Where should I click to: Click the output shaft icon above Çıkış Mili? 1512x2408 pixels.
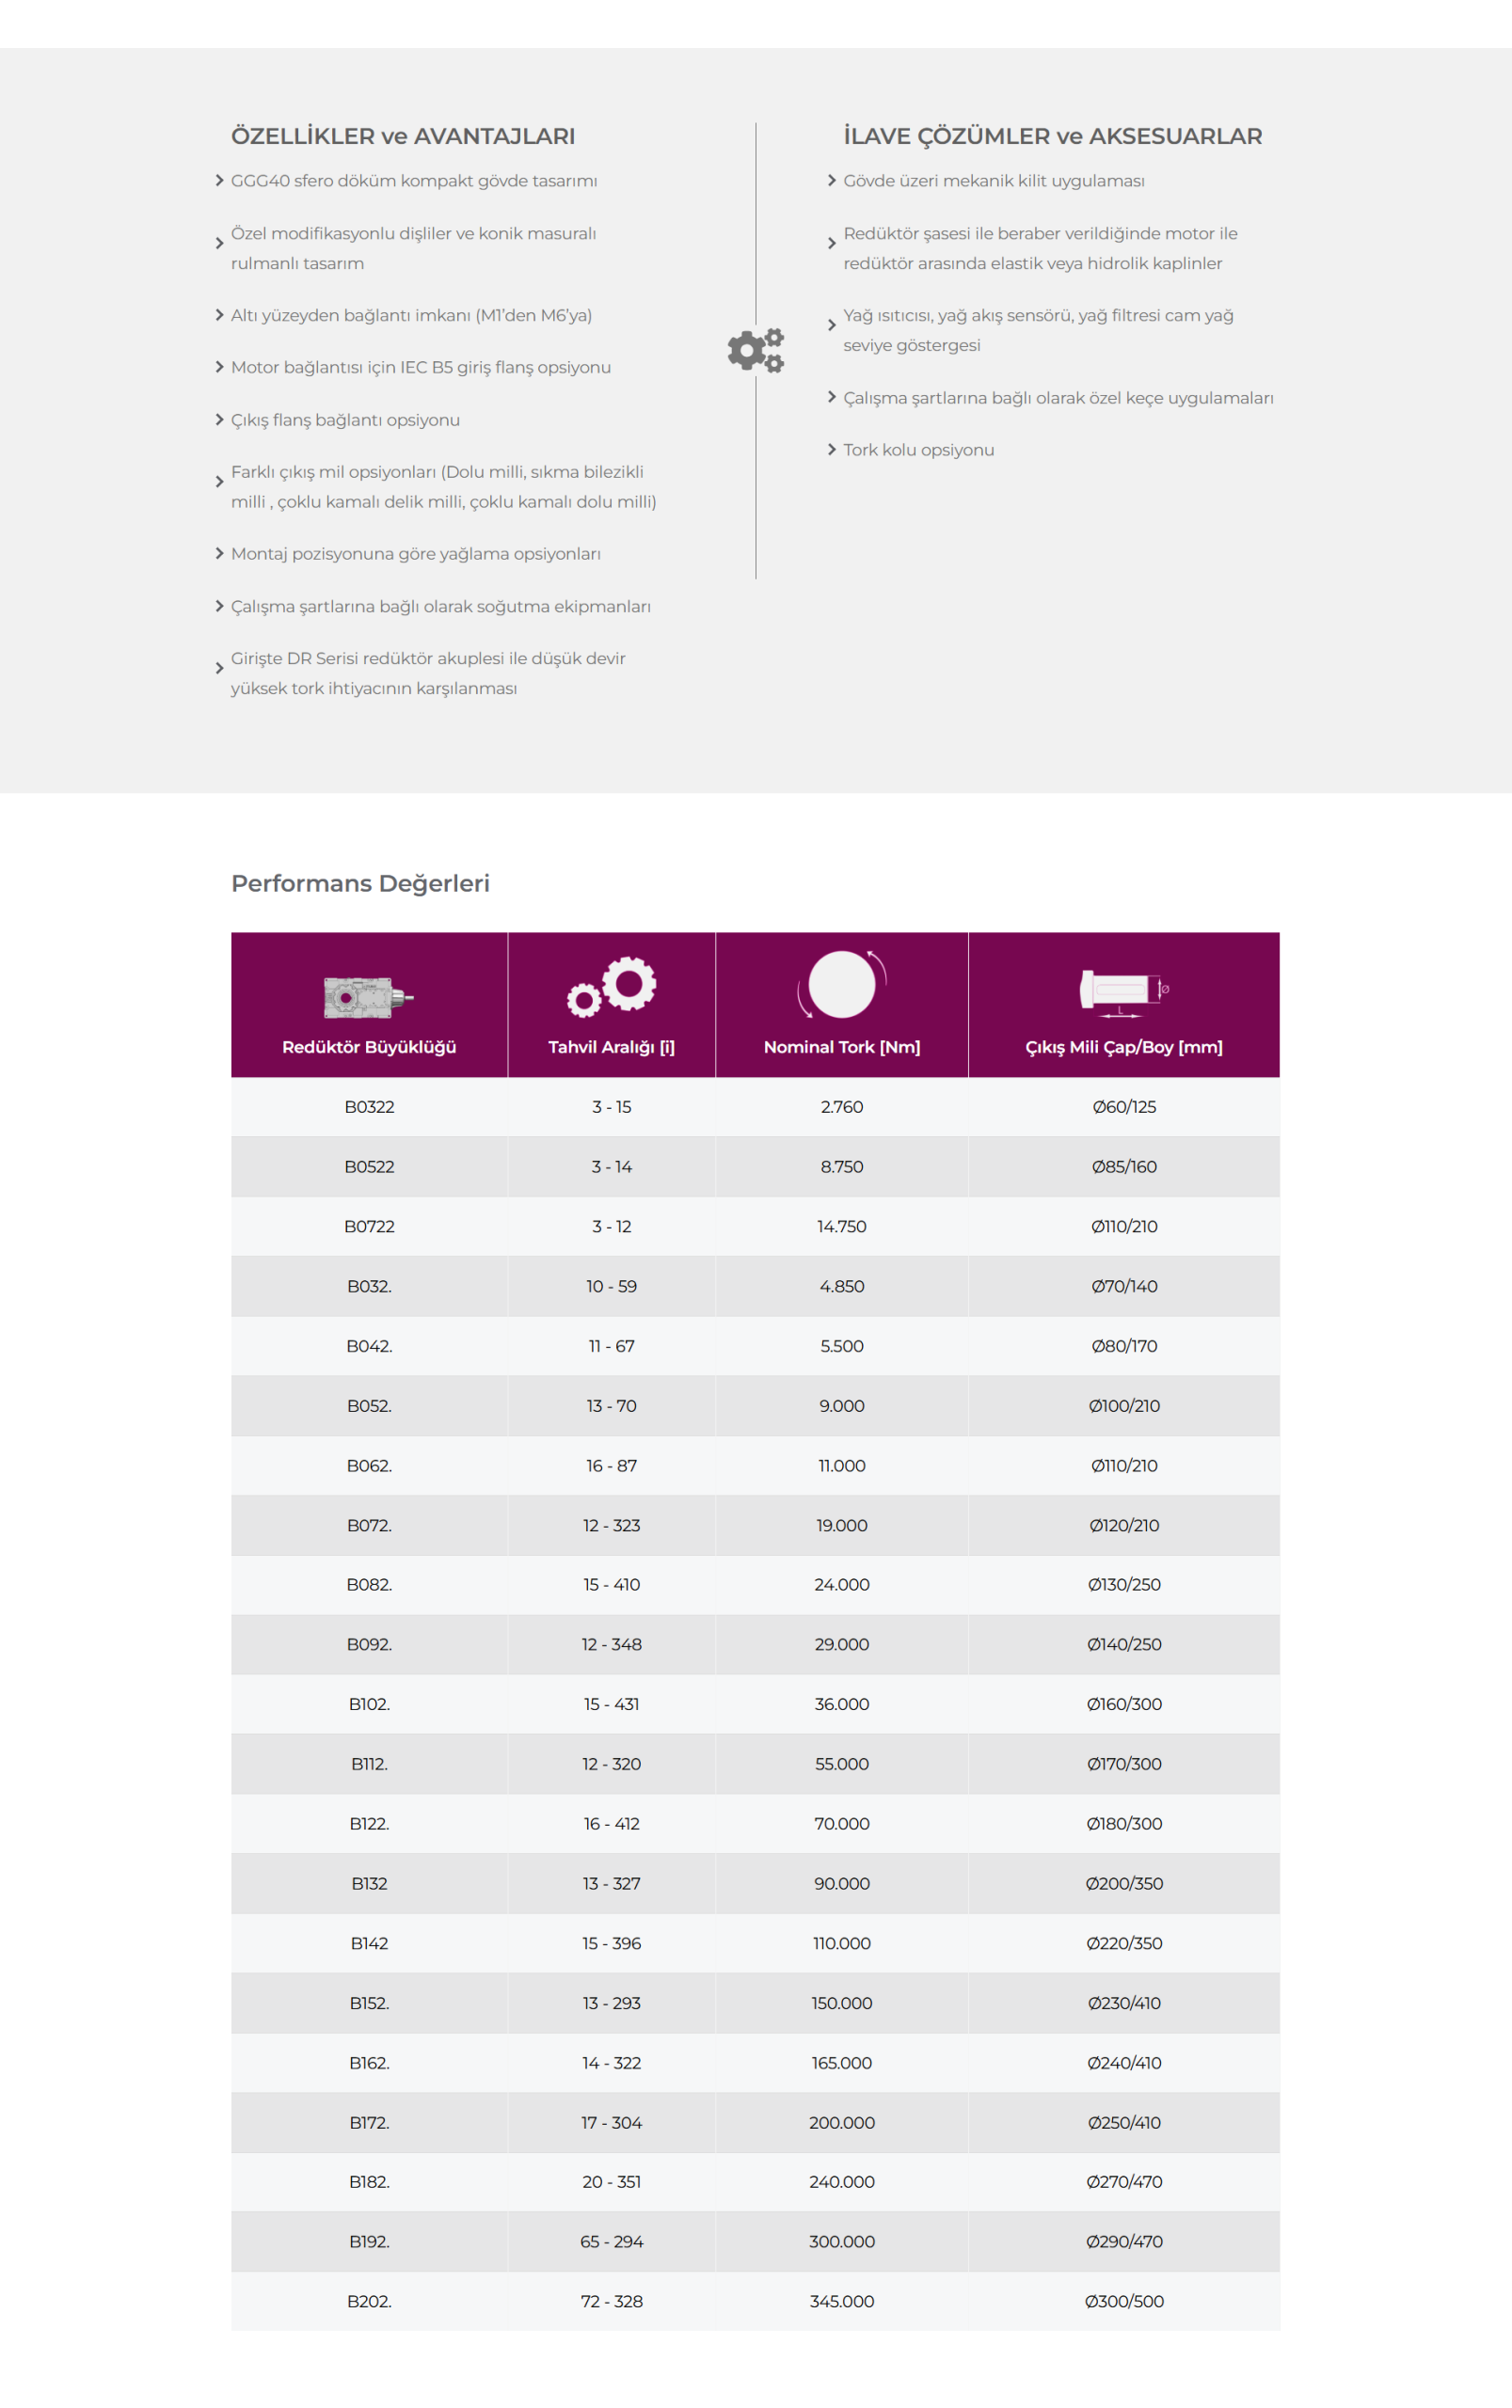(1124, 992)
